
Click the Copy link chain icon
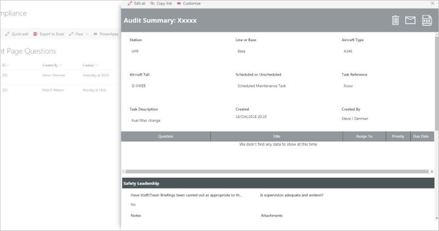click(x=153, y=3)
